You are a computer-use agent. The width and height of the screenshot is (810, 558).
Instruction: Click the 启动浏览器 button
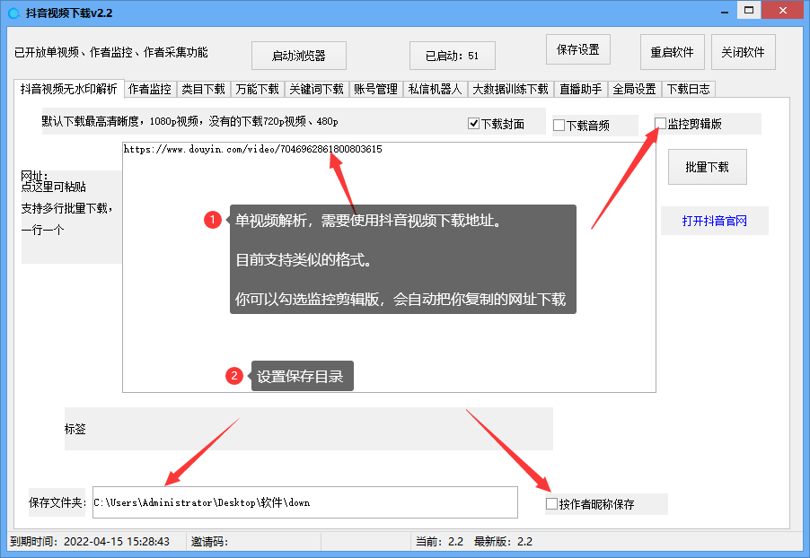click(x=298, y=56)
